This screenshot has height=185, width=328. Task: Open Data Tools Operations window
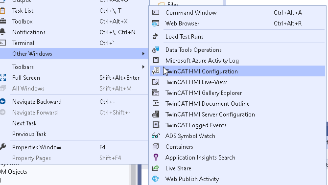click(x=237, y=50)
